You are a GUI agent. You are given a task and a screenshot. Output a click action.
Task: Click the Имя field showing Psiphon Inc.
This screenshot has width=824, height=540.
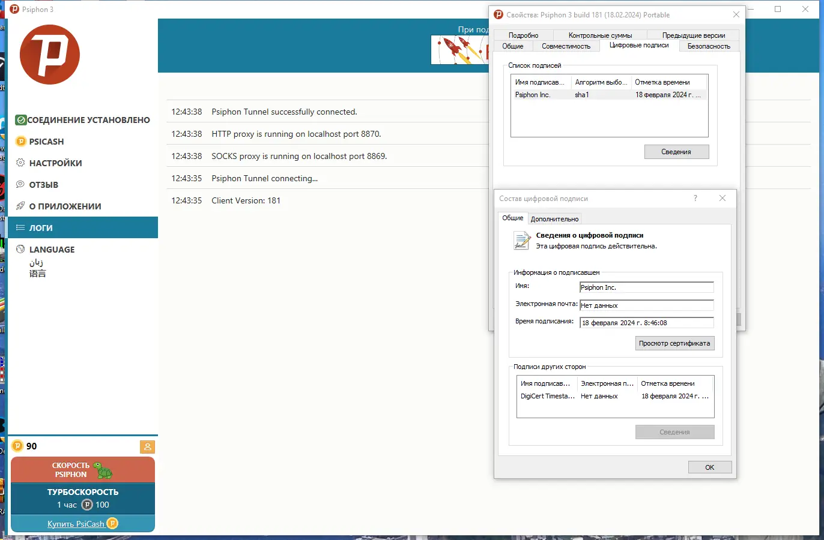647,287
